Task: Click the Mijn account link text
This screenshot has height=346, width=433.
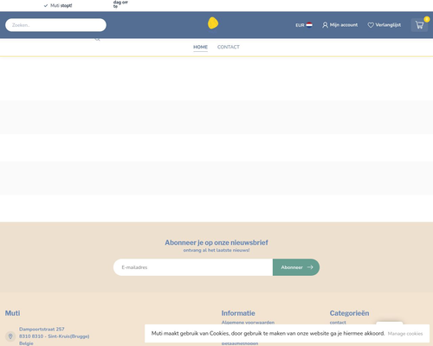Action: pos(344,25)
